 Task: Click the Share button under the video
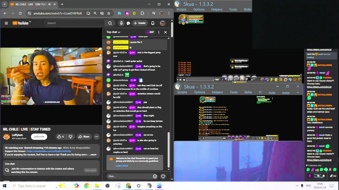(x=84, y=137)
